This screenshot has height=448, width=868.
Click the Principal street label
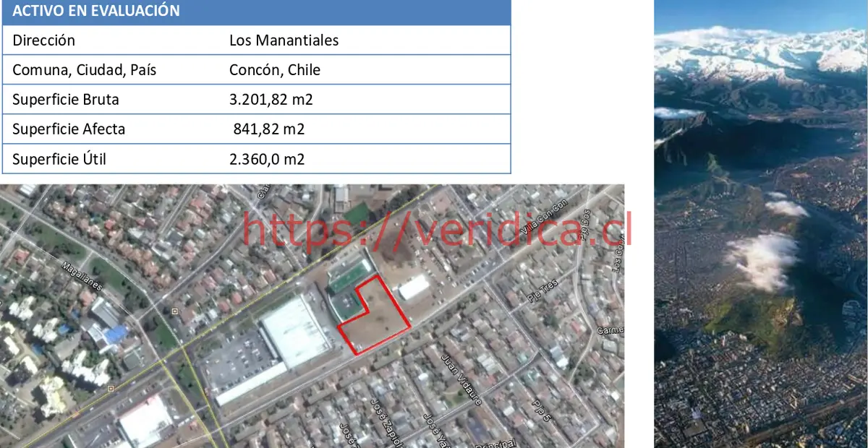tap(495, 442)
